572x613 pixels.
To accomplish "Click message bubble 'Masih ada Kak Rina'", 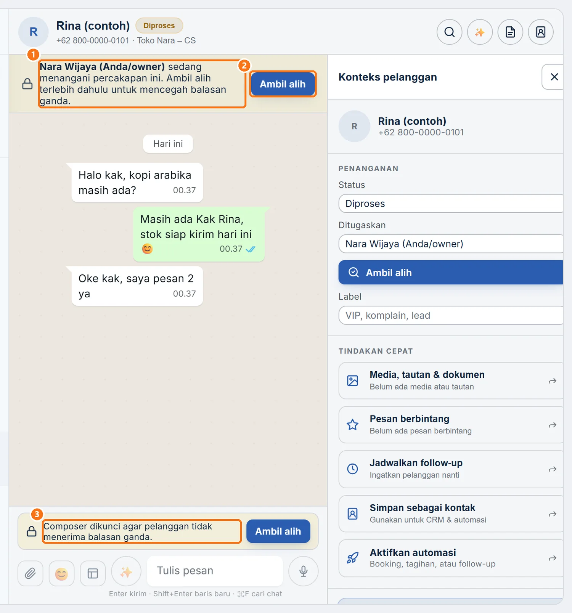I will pos(199,234).
